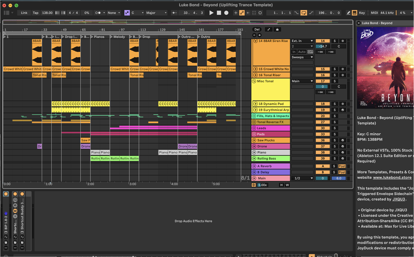The width and height of the screenshot is (414, 257).
Task: Enable automation arm button in transport
Action: (x=242, y=13)
